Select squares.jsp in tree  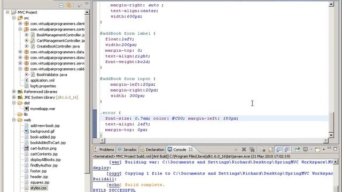[x=40, y=182]
